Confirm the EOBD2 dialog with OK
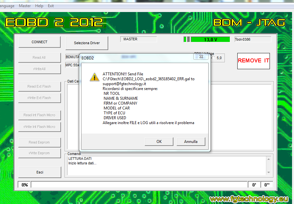Viewport: 294px width, 204px height. pos(159,142)
